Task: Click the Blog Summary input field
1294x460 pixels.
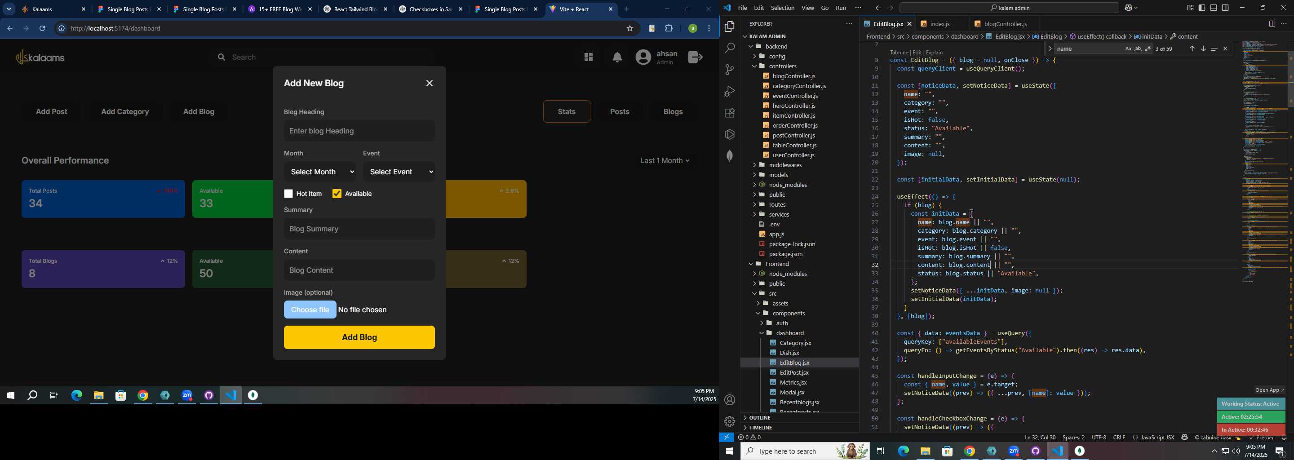Action: (359, 229)
